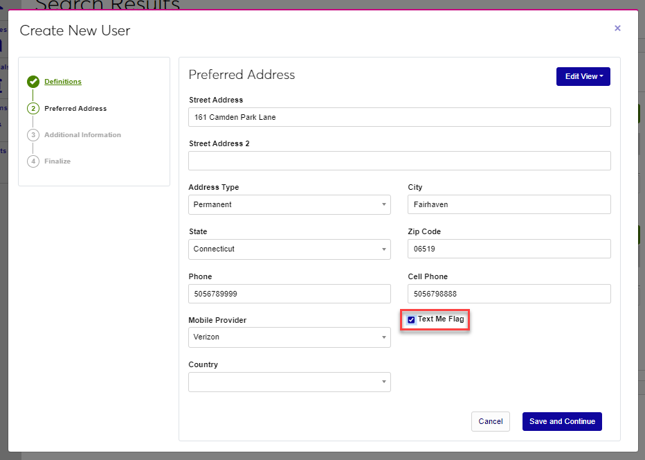
Task: Open the Mobile Provider dropdown
Action: coord(289,337)
